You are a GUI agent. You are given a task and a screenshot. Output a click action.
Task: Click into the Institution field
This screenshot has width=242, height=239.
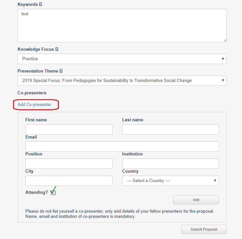pos(170,164)
